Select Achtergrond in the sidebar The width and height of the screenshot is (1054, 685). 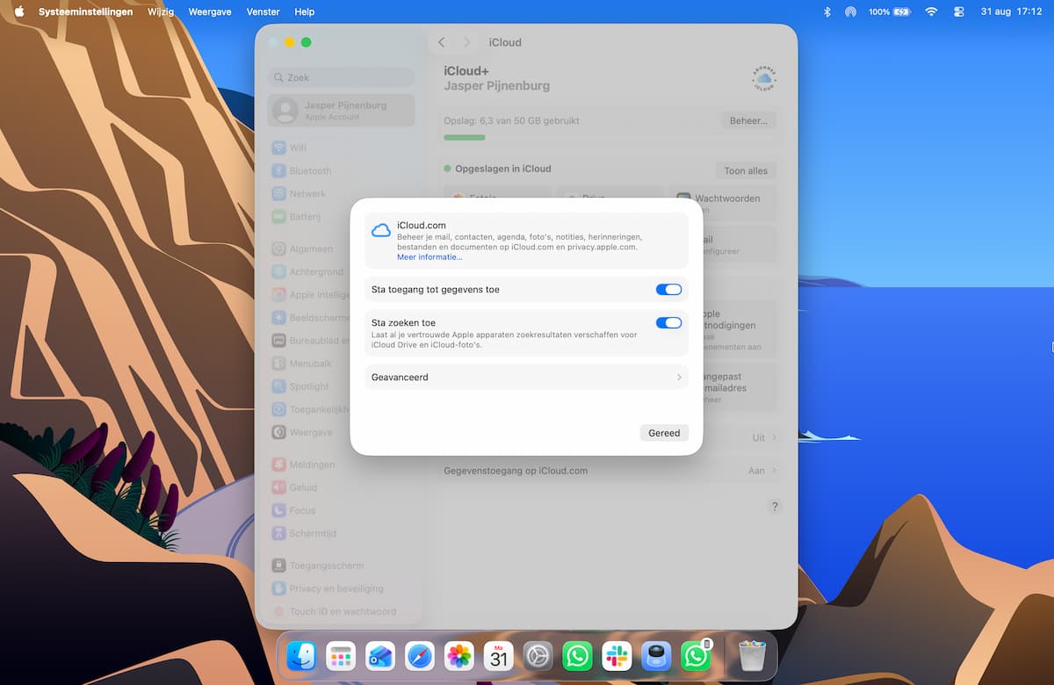(309, 271)
